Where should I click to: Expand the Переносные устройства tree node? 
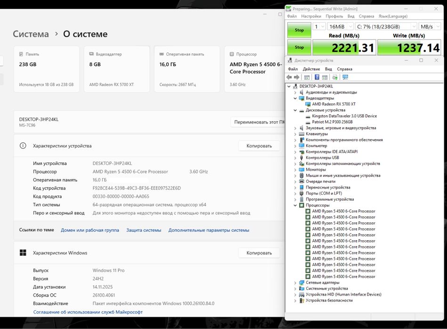[295, 188]
